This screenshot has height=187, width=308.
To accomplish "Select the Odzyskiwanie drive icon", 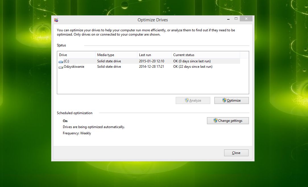I will click(61, 67).
